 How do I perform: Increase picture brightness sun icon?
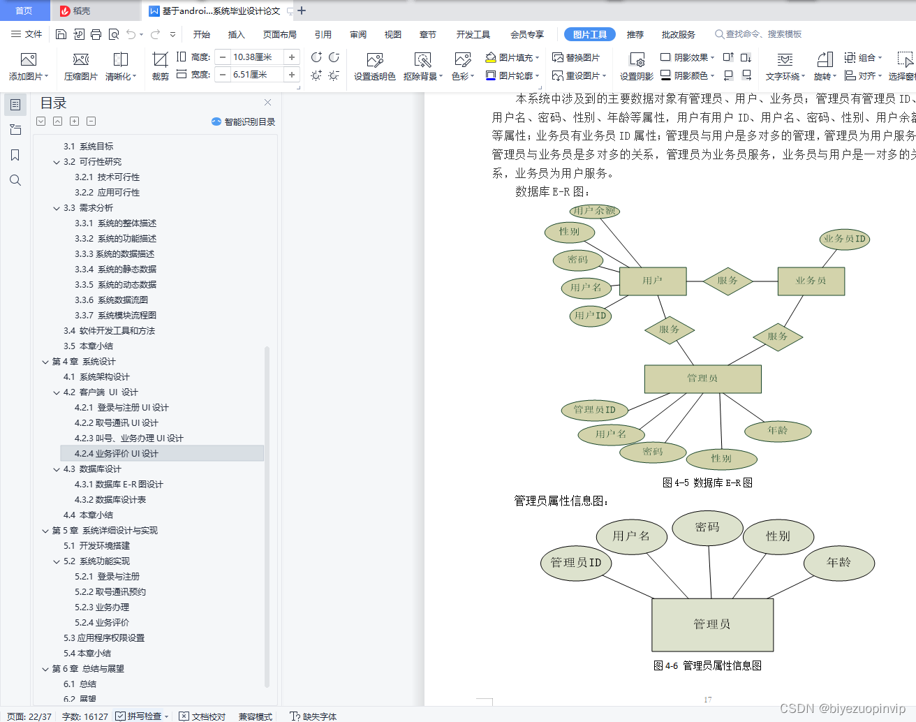tap(316, 75)
